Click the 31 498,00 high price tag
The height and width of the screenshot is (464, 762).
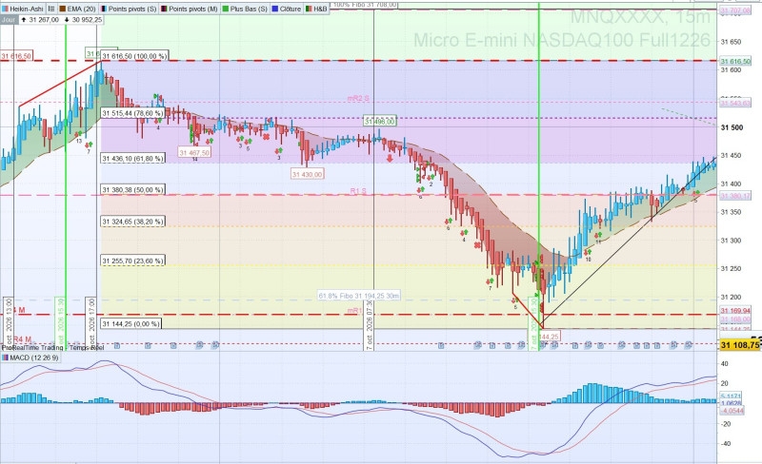coord(380,121)
